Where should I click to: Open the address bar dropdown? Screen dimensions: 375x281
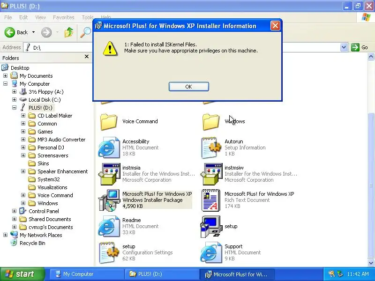[x=344, y=47]
